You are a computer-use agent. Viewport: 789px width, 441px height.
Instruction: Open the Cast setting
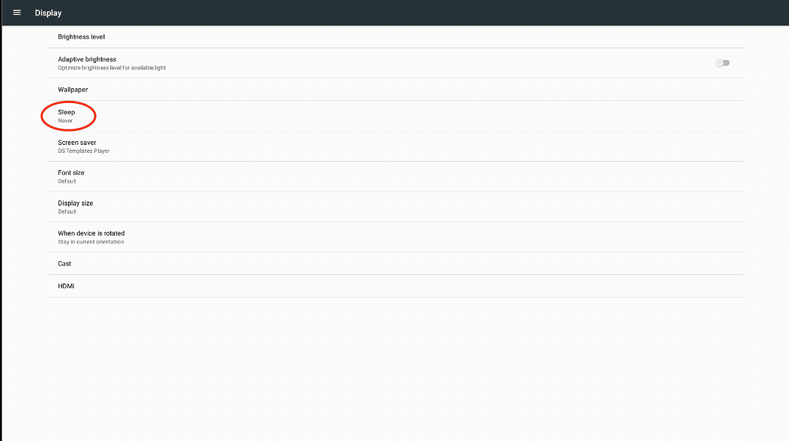pos(396,264)
